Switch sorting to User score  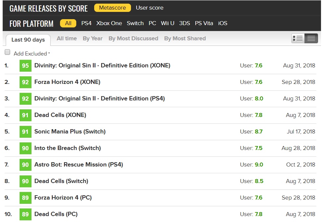[x=150, y=8]
